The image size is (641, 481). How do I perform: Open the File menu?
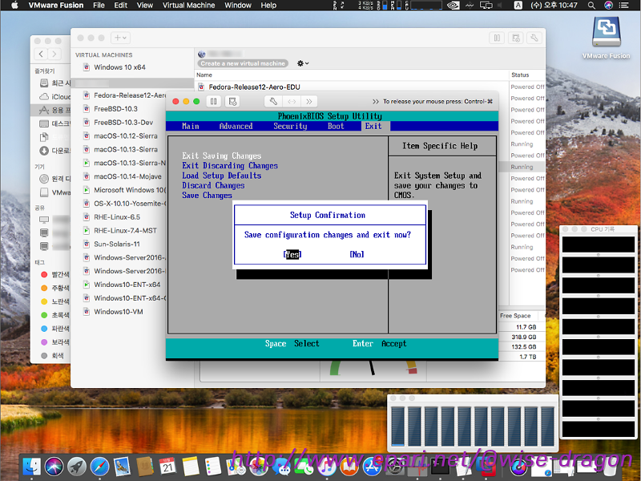pos(99,6)
